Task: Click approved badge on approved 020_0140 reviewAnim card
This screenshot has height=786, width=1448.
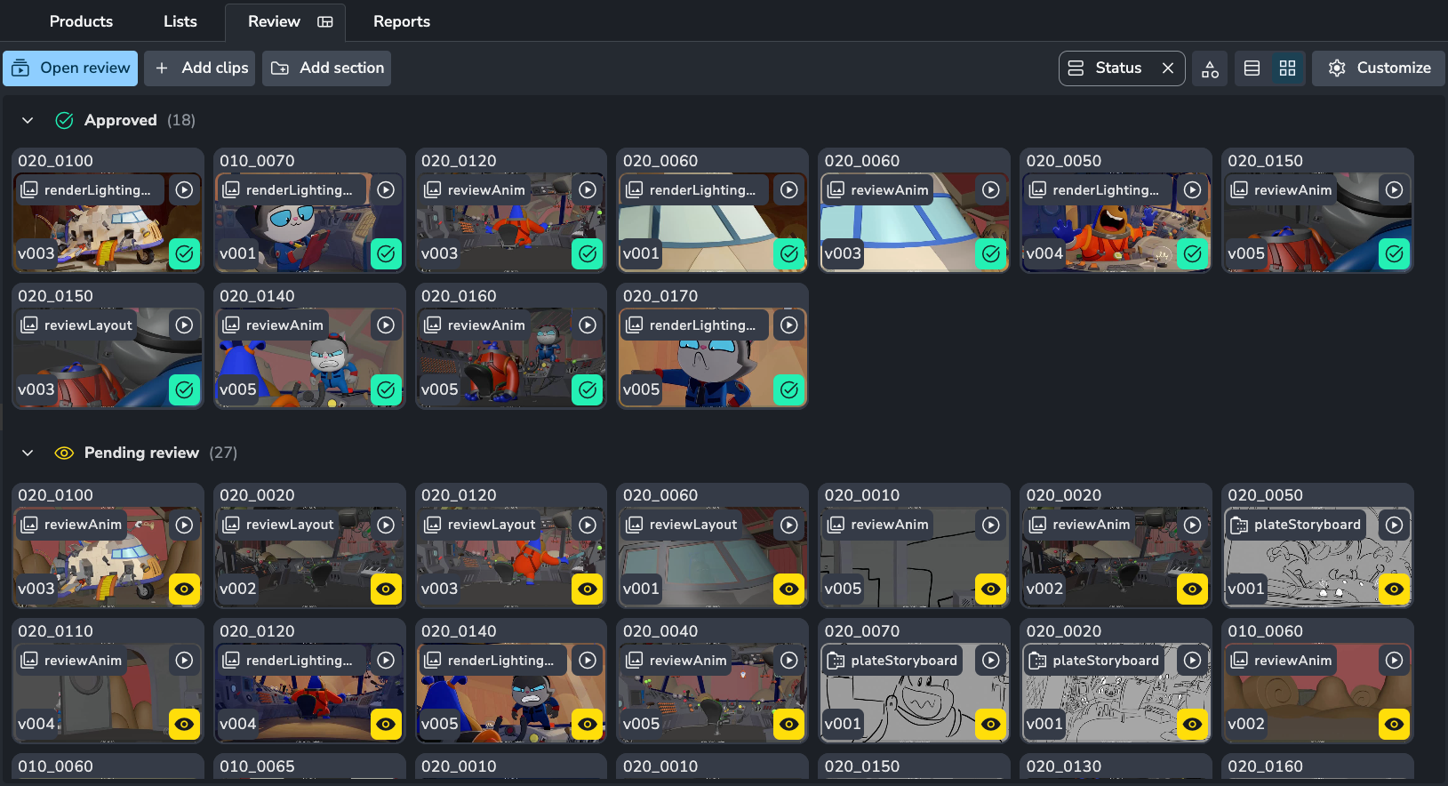Action: (x=386, y=389)
